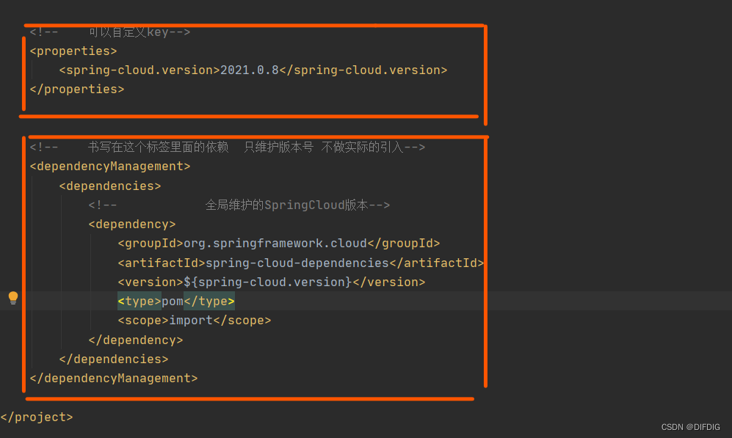Click the highlighted <type>pom</type> line
The width and height of the screenshot is (732, 438).
tap(176, 302)
